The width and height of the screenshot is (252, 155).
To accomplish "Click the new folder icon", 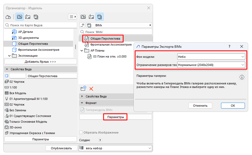I will coord(83,88).
